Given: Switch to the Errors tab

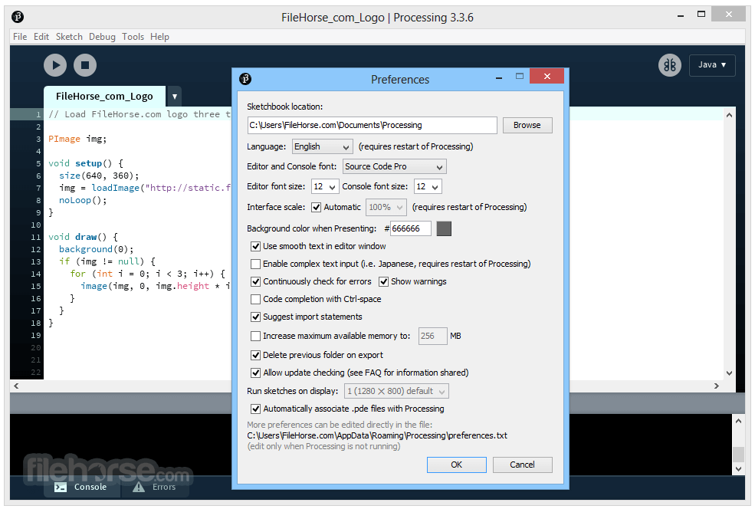Looking at the screenshot, I should click(155, 487).
